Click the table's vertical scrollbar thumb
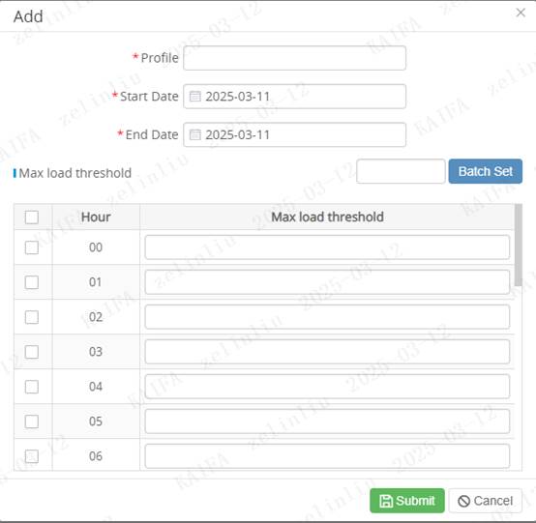 click(519, 245)
